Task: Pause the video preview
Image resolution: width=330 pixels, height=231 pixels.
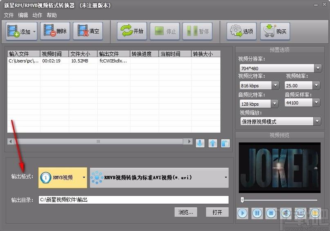Action: coord(257,213)
